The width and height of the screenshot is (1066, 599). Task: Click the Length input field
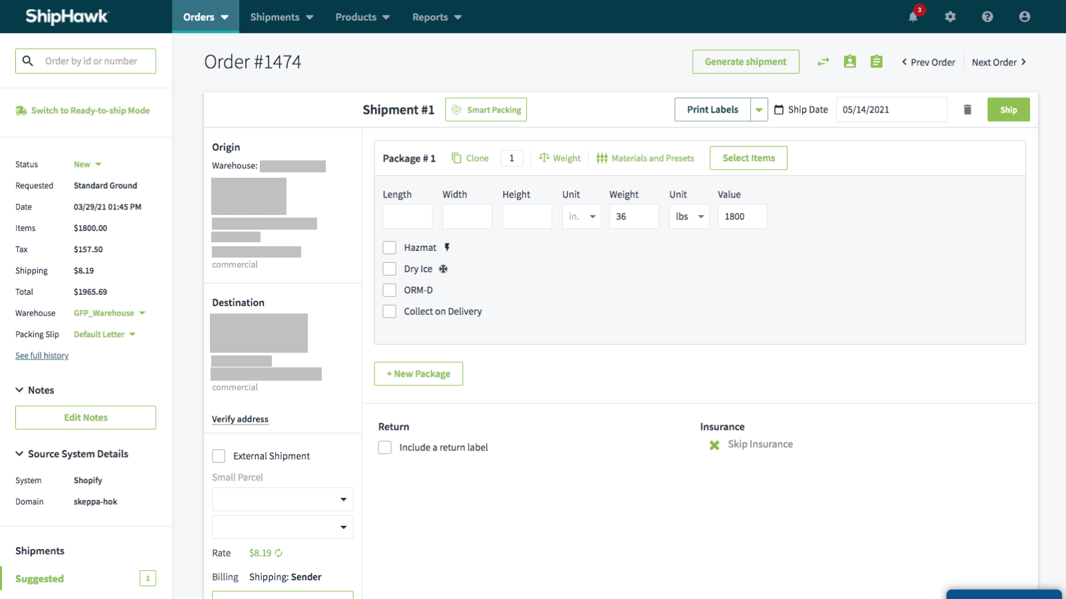[408, 216]
